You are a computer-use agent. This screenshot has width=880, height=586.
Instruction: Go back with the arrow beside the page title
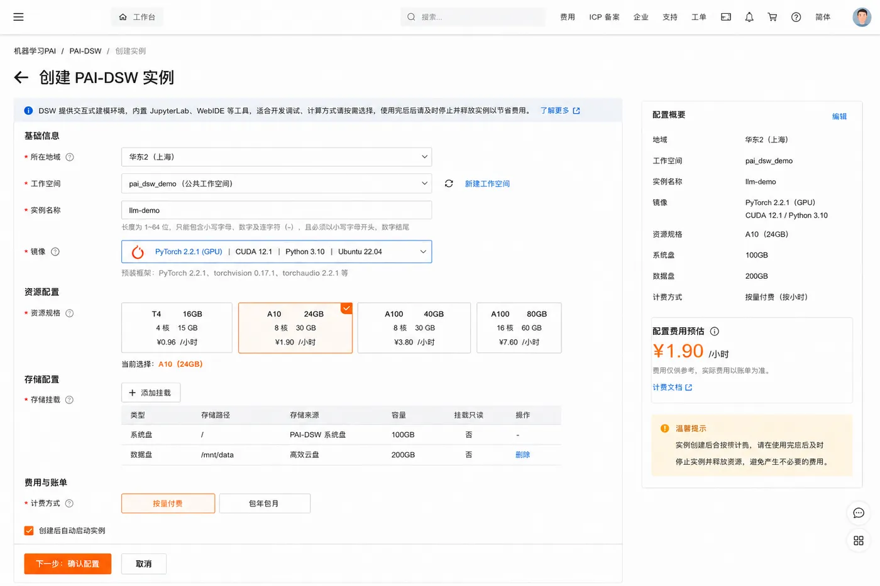click(21, 77)
